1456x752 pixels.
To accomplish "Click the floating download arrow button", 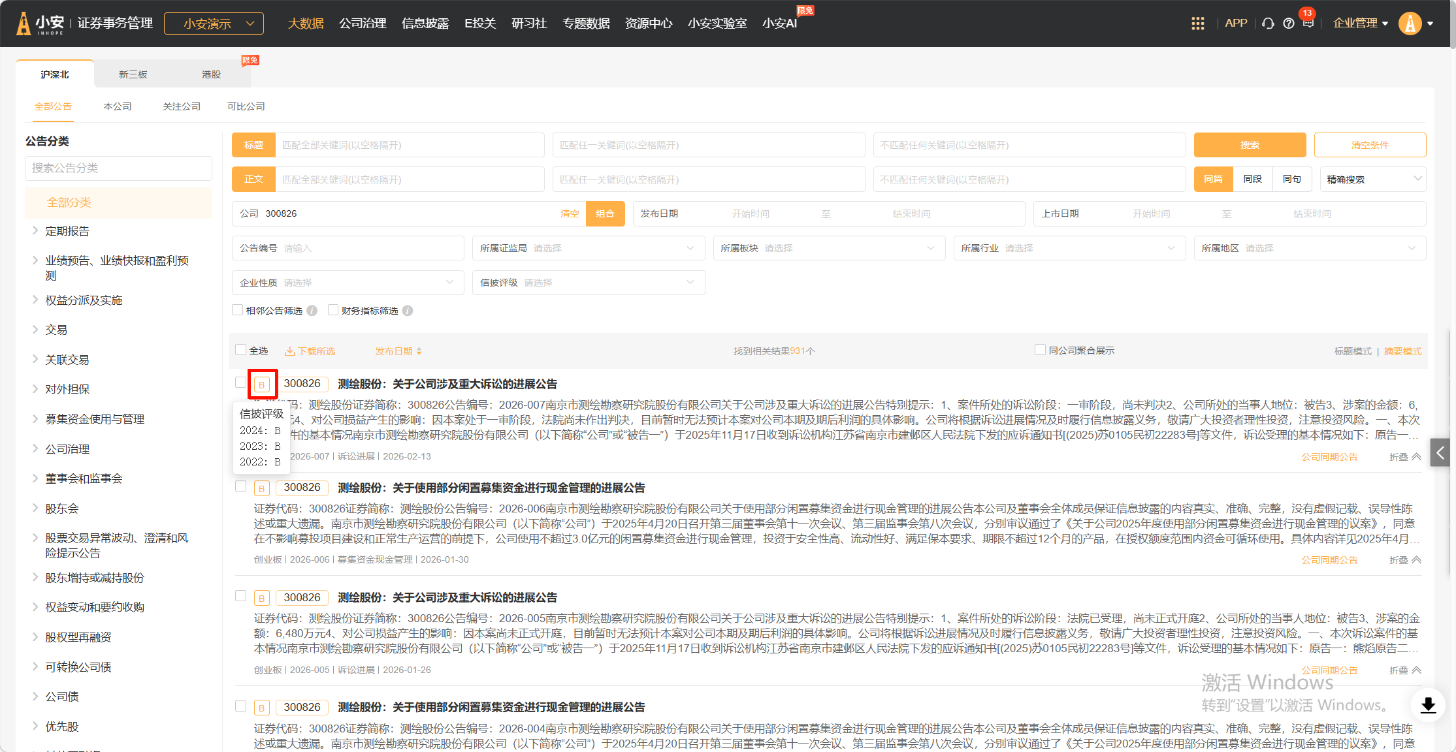I will point(1428,705).
